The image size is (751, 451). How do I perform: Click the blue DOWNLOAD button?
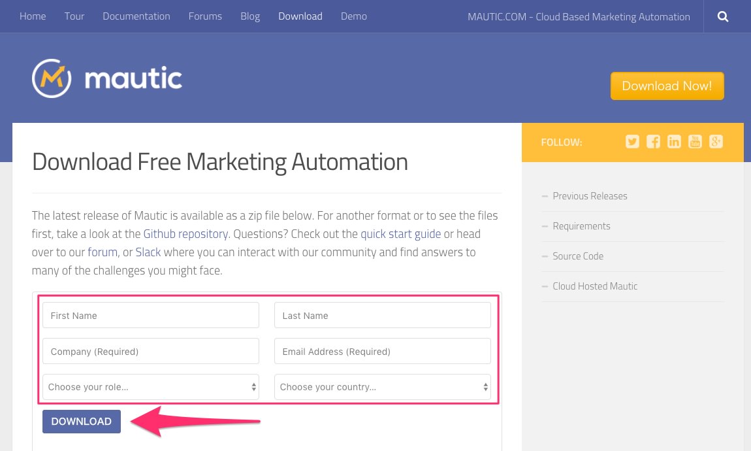tap(82, 422)
